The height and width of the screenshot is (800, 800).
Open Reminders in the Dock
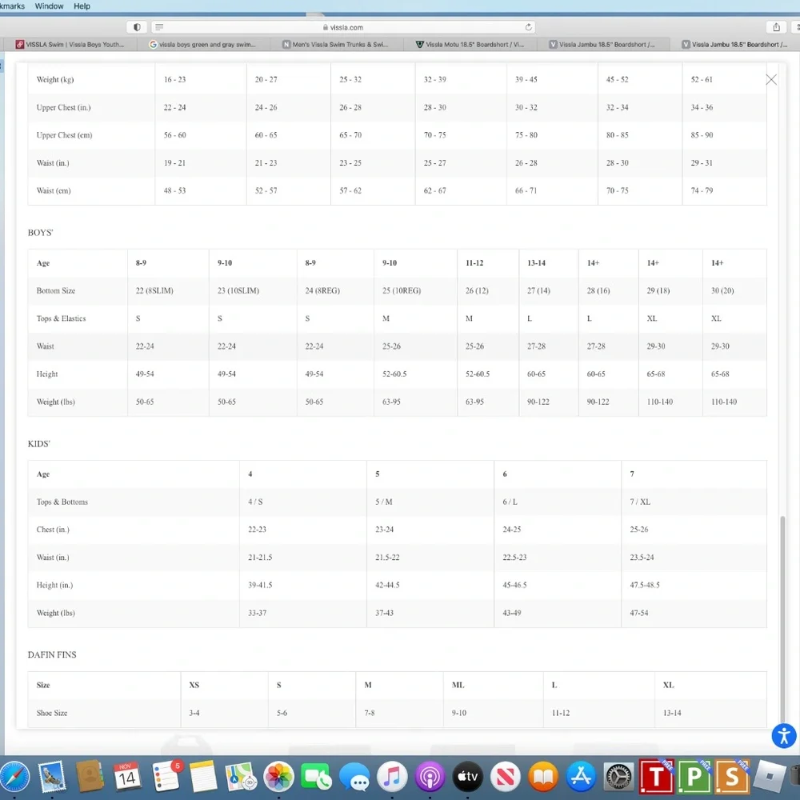coord(166,777)
